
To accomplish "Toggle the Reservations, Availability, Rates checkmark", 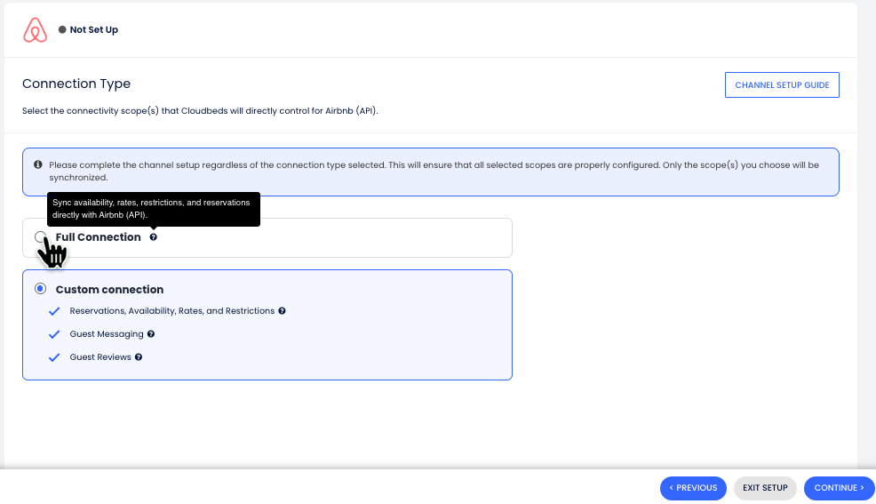I will click(x=54, y=311).
